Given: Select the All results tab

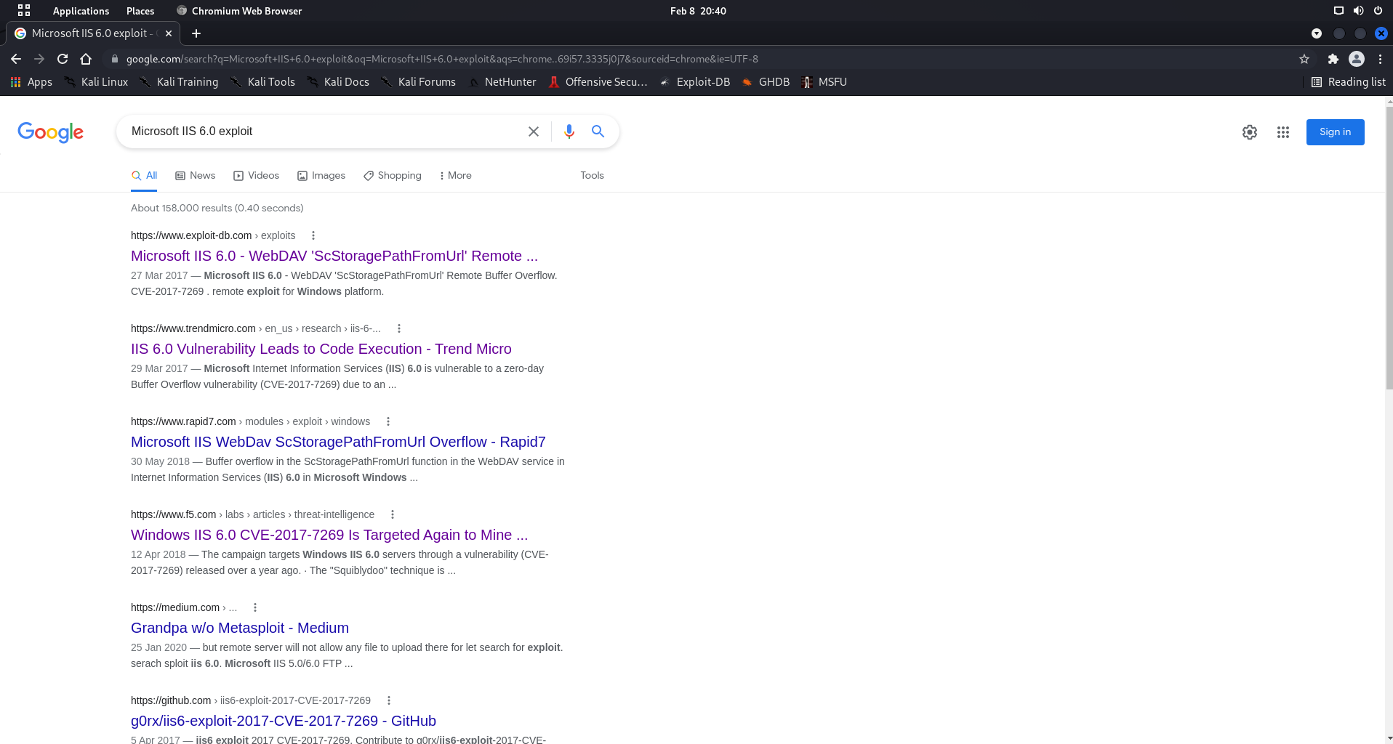Looking at the screenshot, I should (144, 176).
